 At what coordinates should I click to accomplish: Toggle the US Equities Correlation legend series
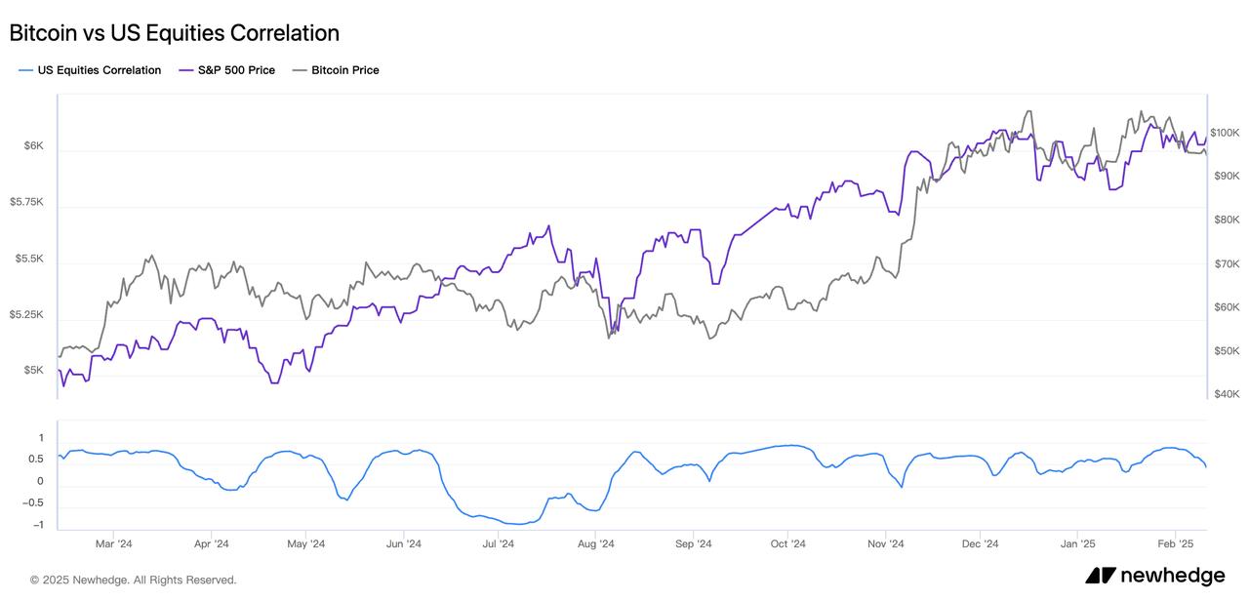pos(99,70)
